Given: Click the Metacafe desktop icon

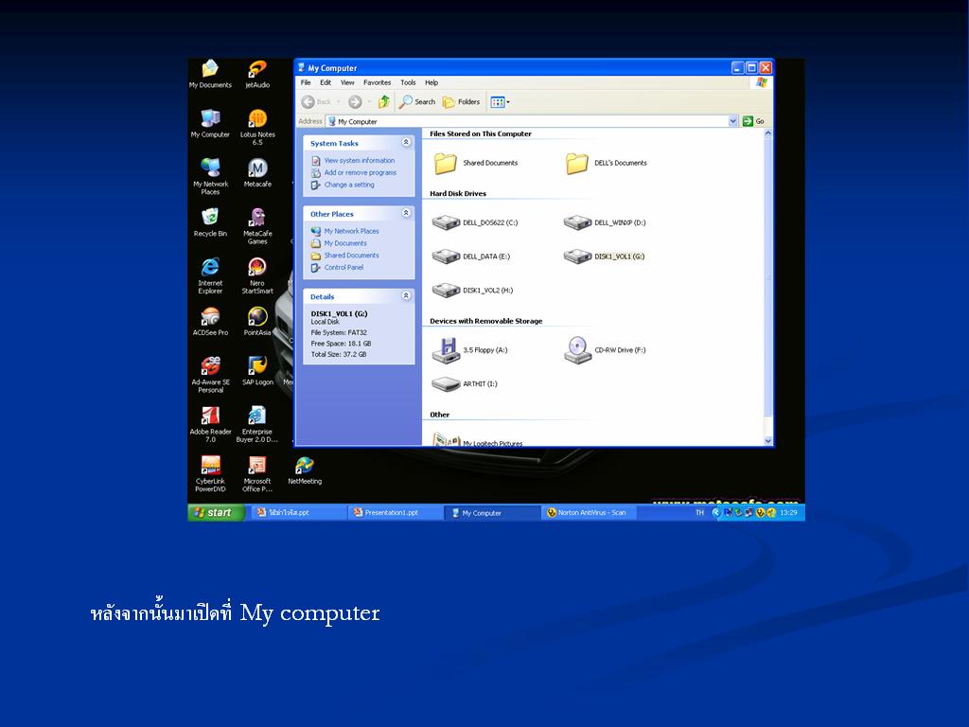Looking at the screenshot, I should [257, 172].
